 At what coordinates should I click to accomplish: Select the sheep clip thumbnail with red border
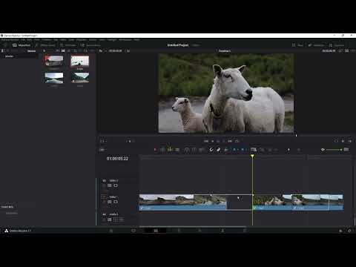click(80, 62)
